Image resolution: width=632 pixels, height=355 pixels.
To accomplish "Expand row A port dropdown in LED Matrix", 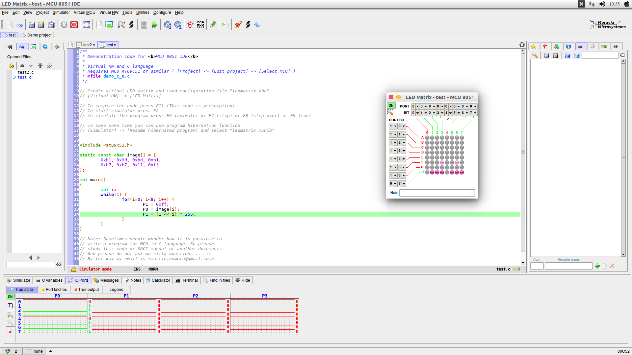I will coord(395,126).
